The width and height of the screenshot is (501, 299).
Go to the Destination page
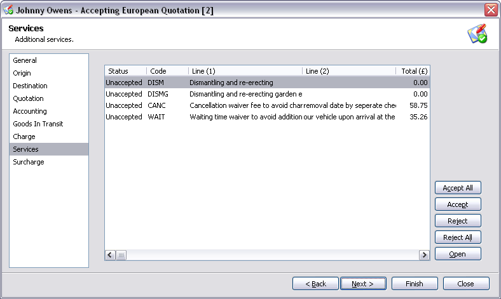pyautogui.click(x=30, y=86)
